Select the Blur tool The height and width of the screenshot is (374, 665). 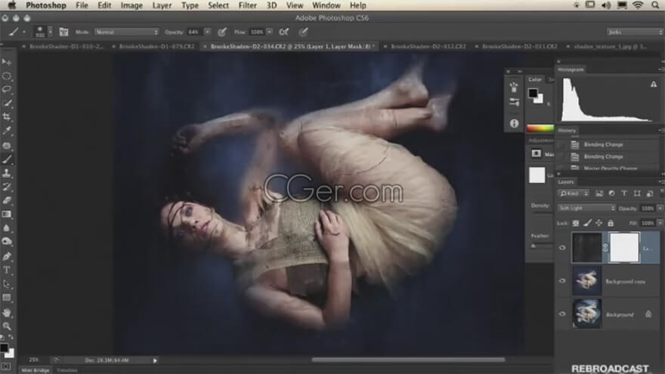click(7, 228)
